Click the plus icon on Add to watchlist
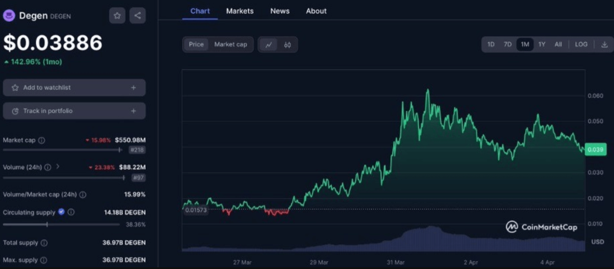The image size is (614, 269). tap(134, 87)
